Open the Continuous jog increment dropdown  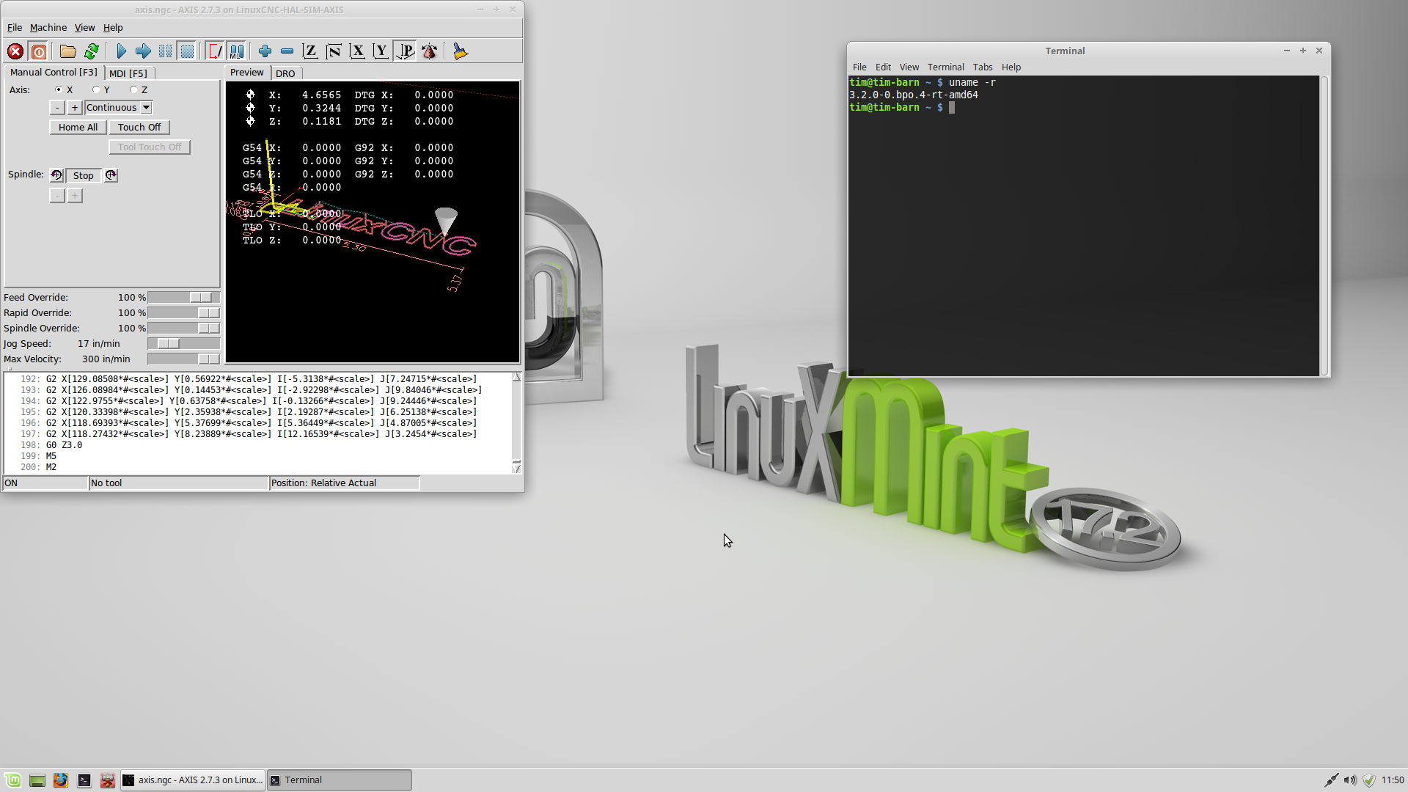click(119, 108)
